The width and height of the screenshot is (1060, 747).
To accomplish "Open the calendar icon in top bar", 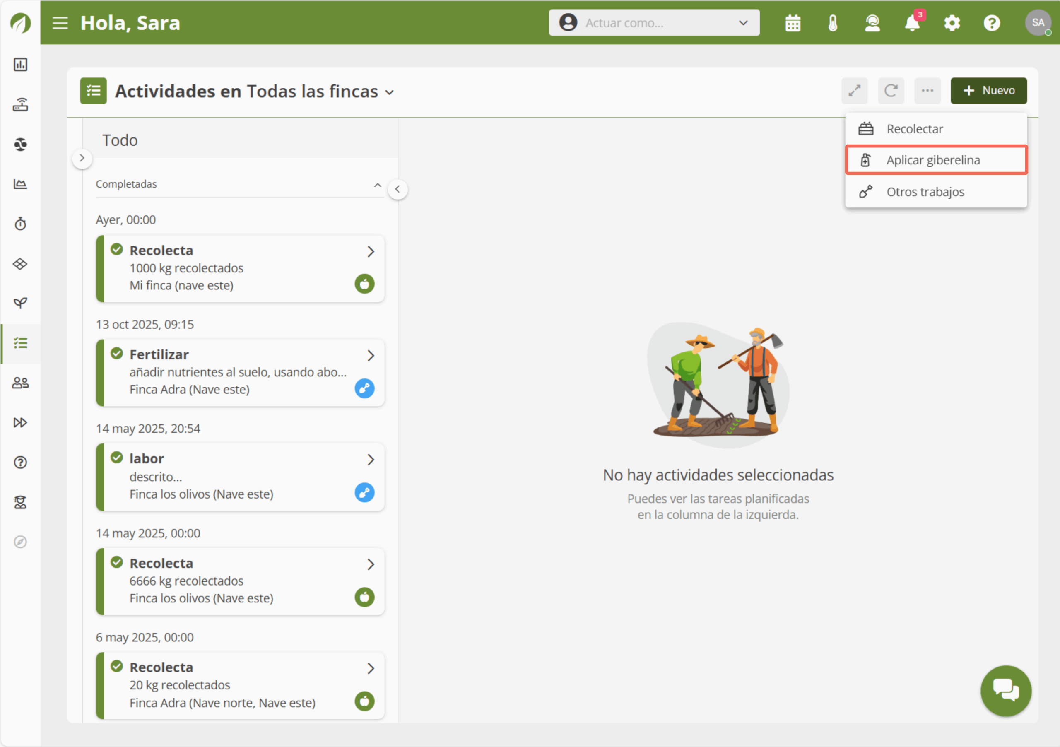I will [793, 23].
